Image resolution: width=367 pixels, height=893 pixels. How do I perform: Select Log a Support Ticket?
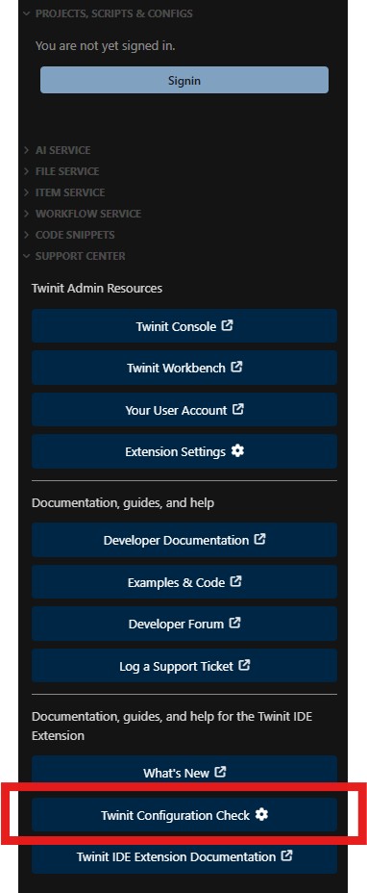[184, 666]
